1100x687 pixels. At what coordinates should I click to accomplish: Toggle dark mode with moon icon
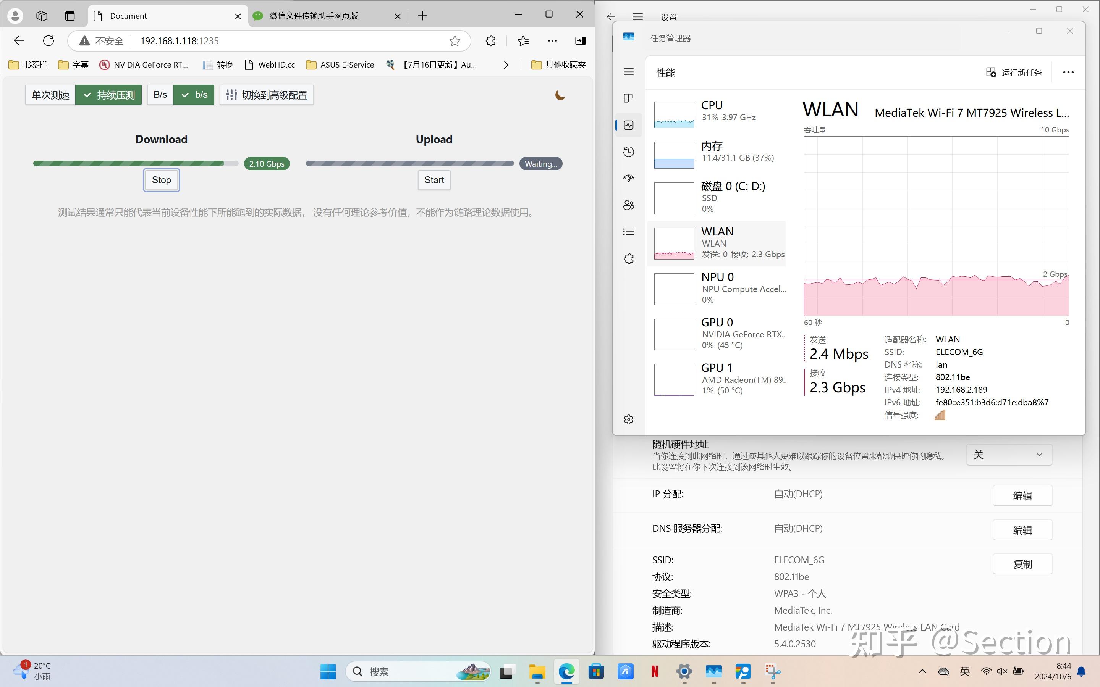560,95
